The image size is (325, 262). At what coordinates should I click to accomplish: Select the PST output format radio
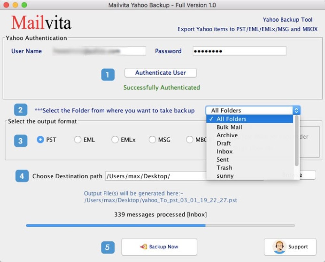click(41, 140)
